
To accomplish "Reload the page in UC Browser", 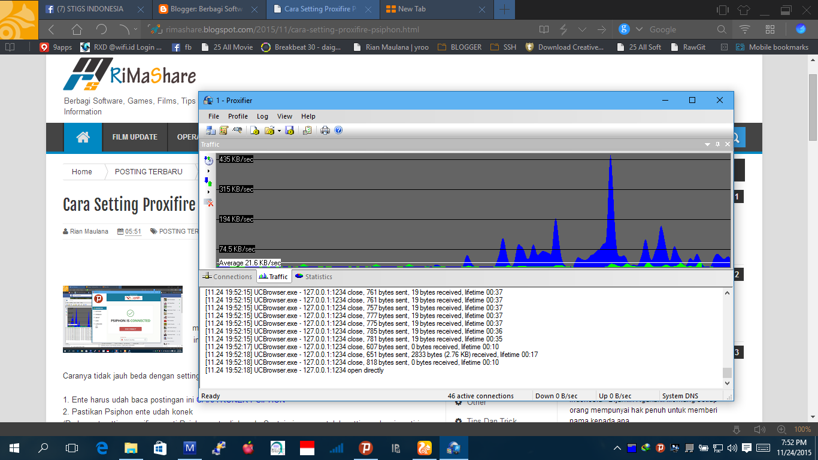I will (101, 29).
